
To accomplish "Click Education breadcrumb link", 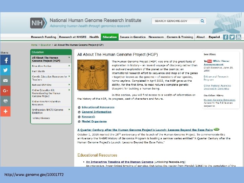I will (x=46, y=45).
